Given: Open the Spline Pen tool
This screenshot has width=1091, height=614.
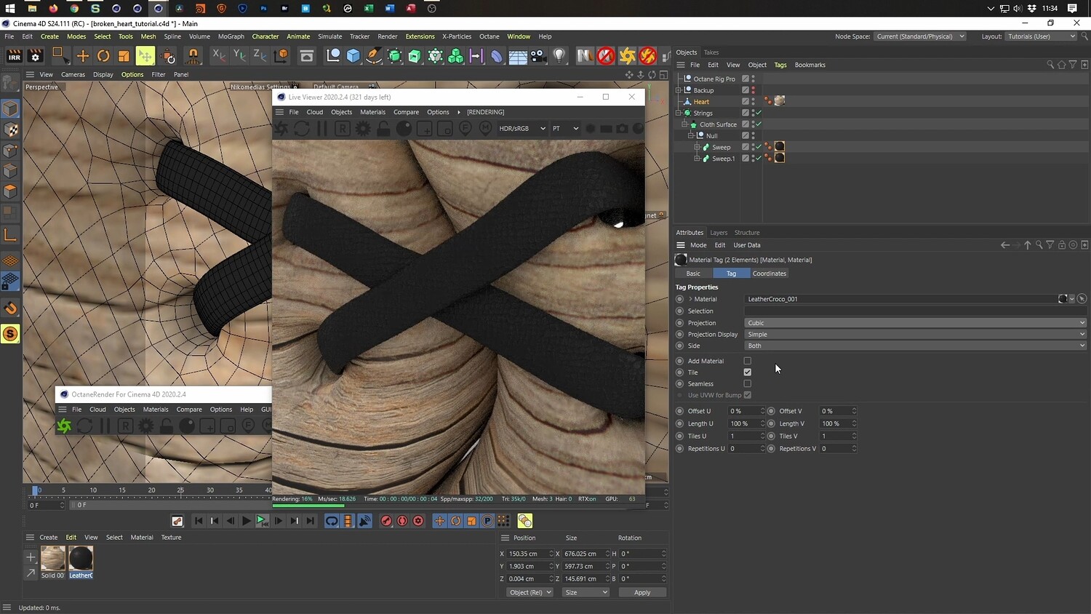Looking at the screenshot, I should coord(374,56).
